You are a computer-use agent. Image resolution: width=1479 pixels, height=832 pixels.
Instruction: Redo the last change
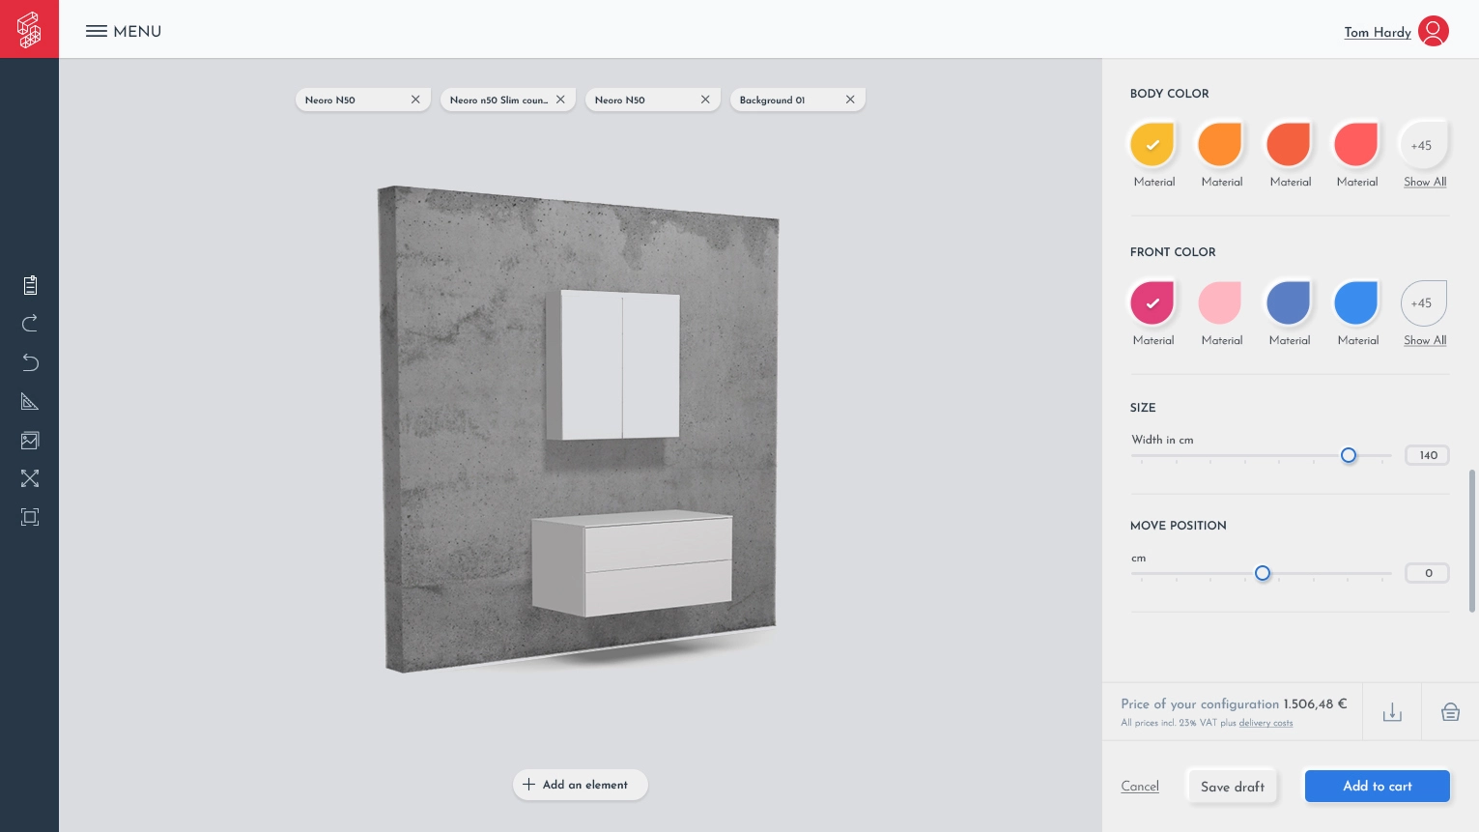click(29, 323)
